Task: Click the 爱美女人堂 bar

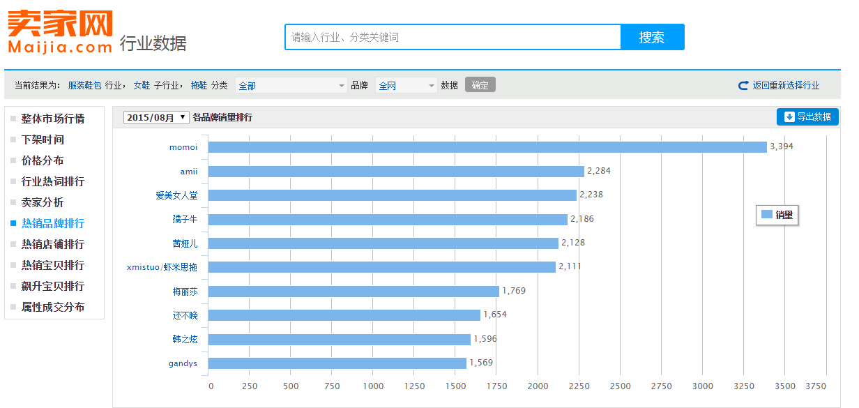Action: [393, 195]
